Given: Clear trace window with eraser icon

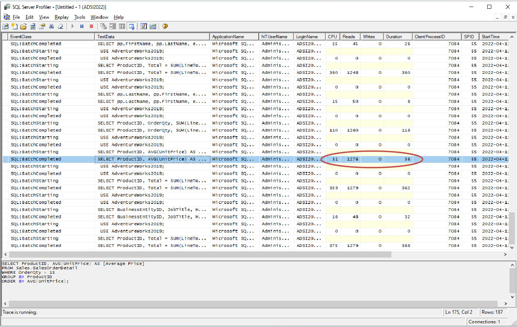Looking at the screenshot, I should pos(61,26).
